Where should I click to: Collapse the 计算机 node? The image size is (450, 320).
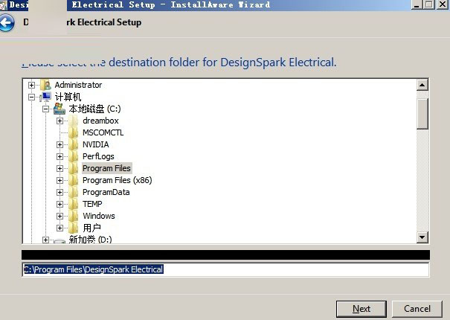point(31,97)
